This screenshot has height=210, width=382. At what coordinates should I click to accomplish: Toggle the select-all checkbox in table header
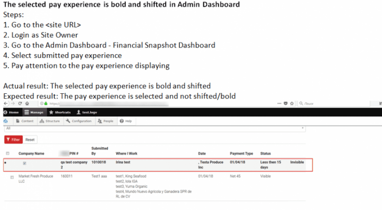[x=7, y=153]
